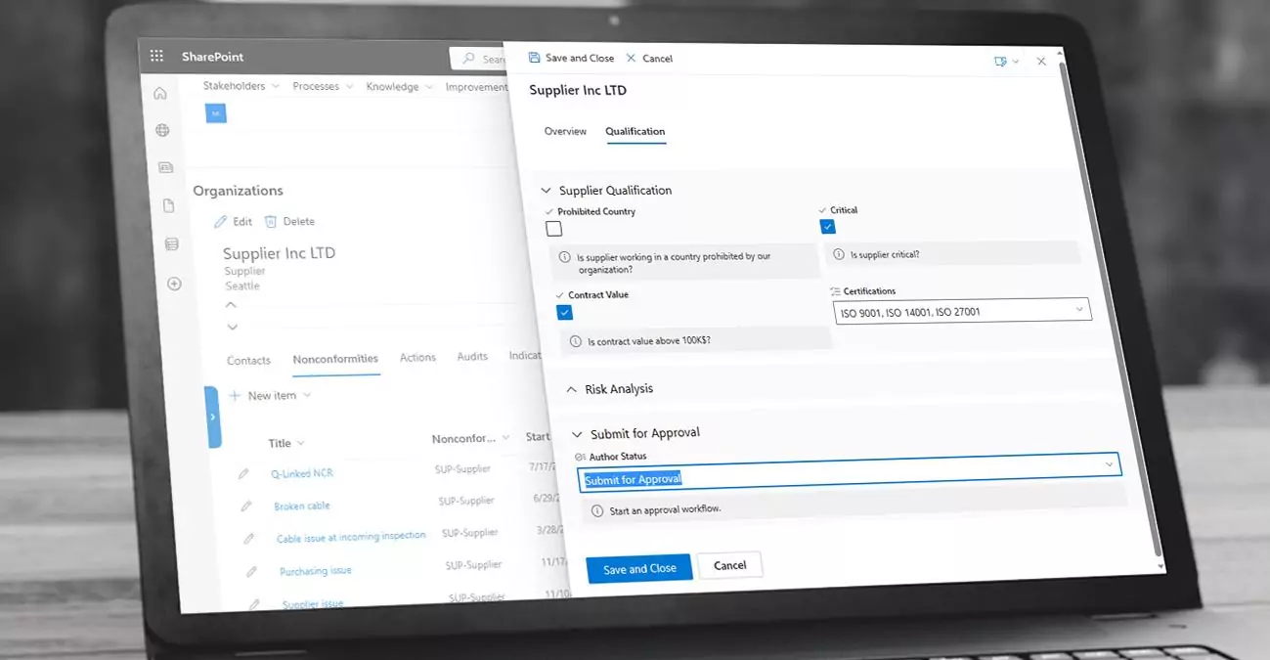The image size is (1270, 660).
Task: Open the Purchasing issue link
Action: [315, 570]
